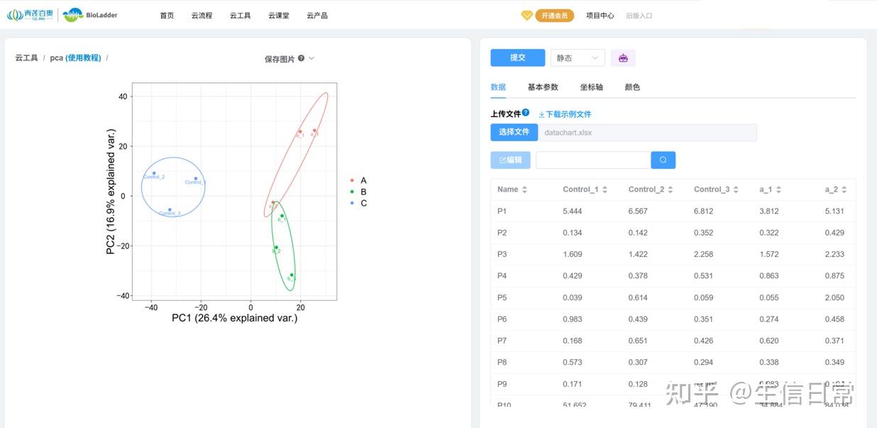Sort the a_2 column descending
The width and height of the screenshot is (877, 428).
click(846, 192)
